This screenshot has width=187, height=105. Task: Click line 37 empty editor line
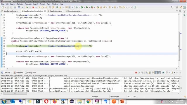coord(92,54)
